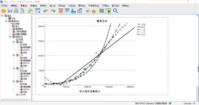Click the 教育支出 chart title
Image resolution: width=199 pixels, height=105 pixels.
point(102,21)
